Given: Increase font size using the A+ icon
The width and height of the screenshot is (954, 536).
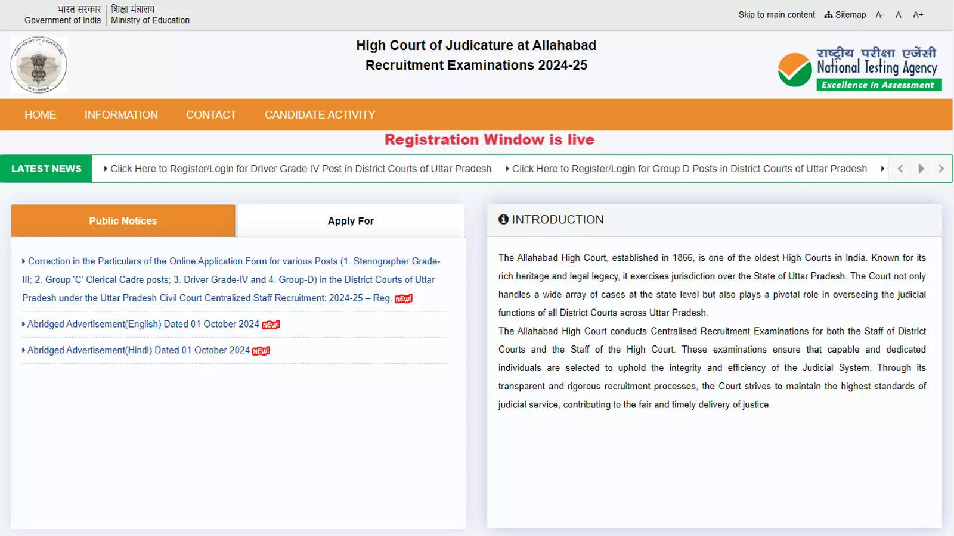Looking at the screenshot, I should point(918,14).
